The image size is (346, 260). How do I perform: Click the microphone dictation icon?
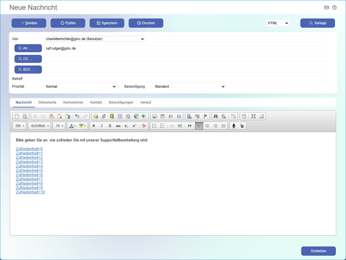point(234,126)
